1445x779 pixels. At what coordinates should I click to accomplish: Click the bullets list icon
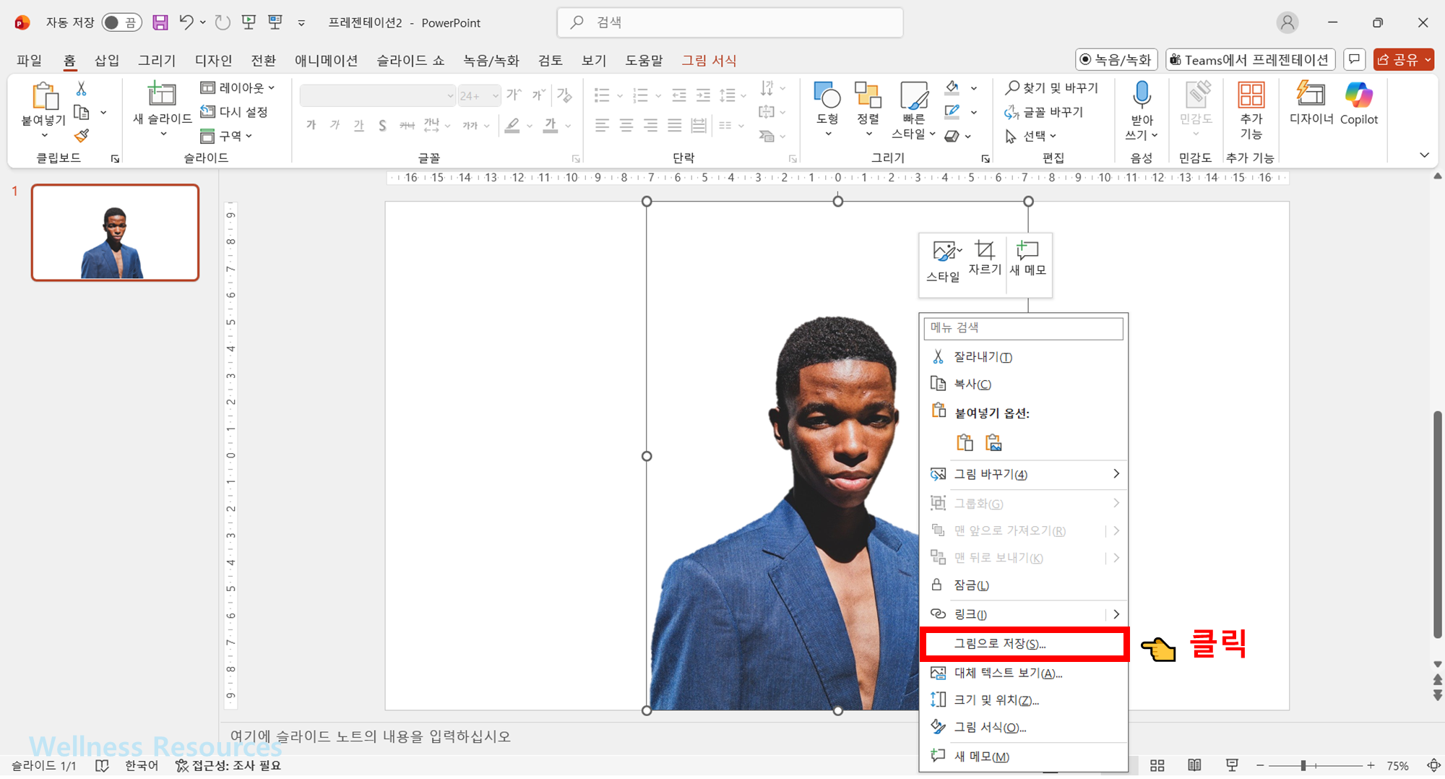click(x=601, y=95)
